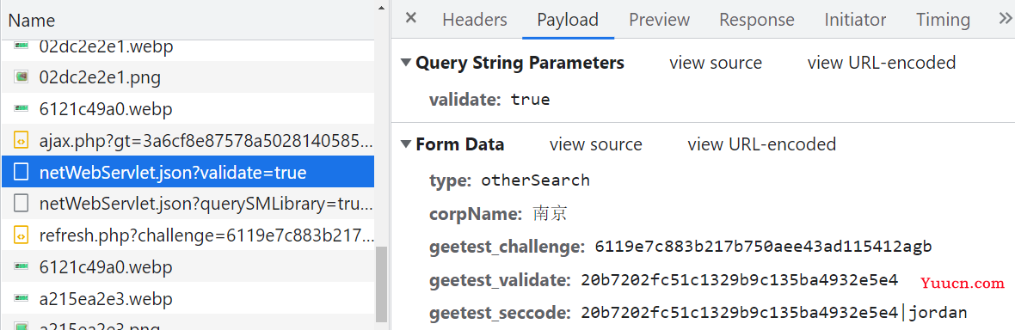Click the netWebServlet.json?validate=true document icon
The height and width of the screenshot is (330, 1015).
click(x=22, y=172)
